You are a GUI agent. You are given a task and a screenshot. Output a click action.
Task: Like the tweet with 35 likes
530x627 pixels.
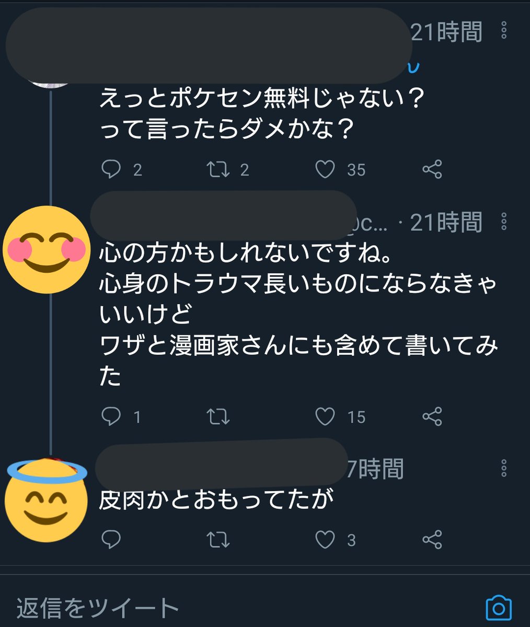[x=325, y=169]
